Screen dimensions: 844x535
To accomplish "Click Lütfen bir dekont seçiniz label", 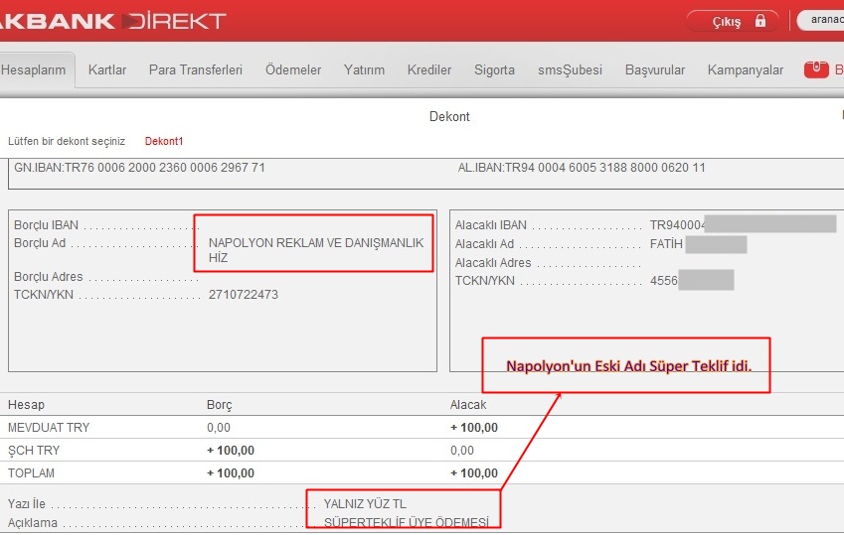I will click(x=67, y=141).
